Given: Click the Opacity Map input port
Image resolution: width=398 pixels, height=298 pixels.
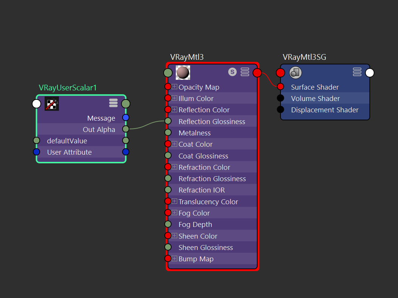Looking at the screenshot, I should tap(168, 87).
